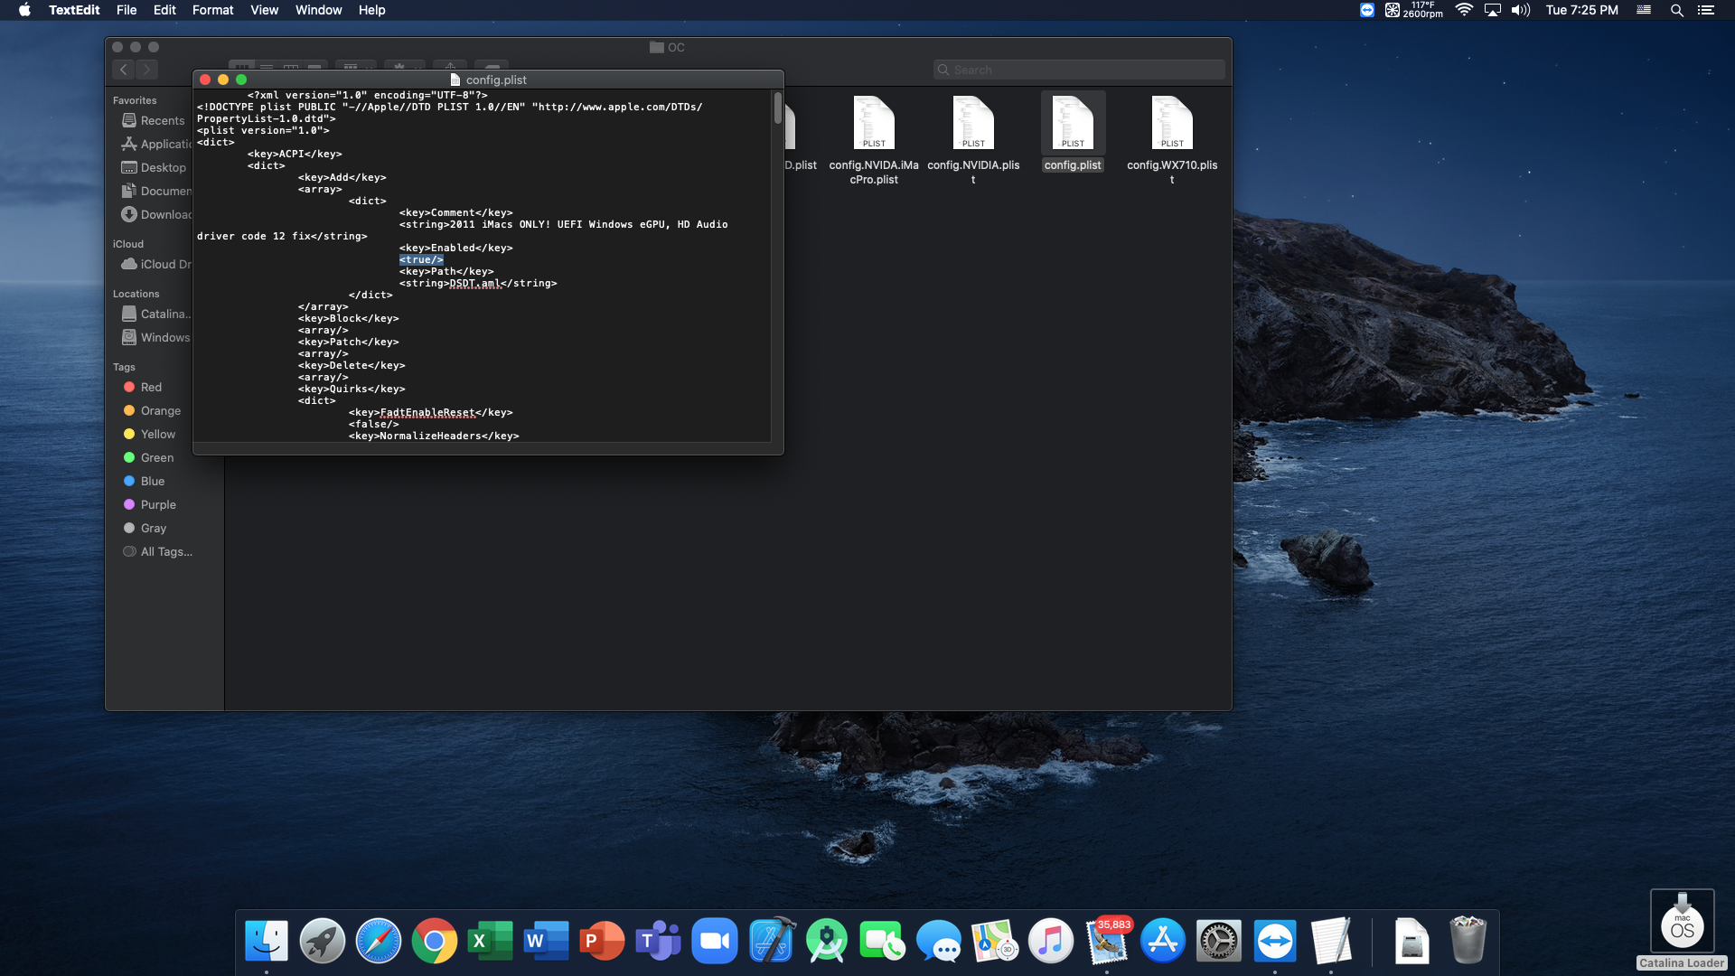The width and height of the screenshot is (1735, 976).
Task: Open Spotlight search magnifier icon
Action: pyautogui.click(x=1676, y=10)
